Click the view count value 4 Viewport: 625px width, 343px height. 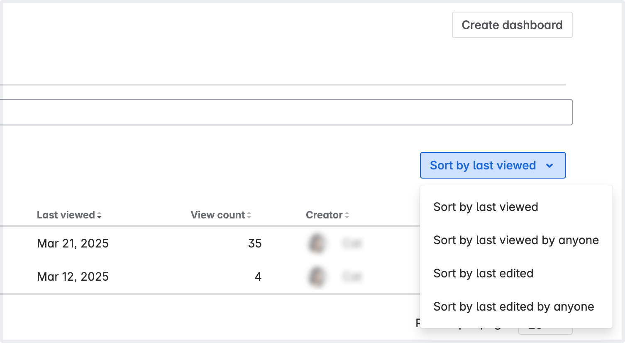click(x=258, y=277)
